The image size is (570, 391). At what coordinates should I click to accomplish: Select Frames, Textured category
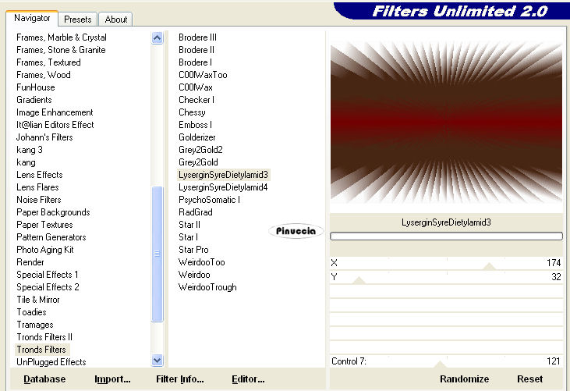48,62
